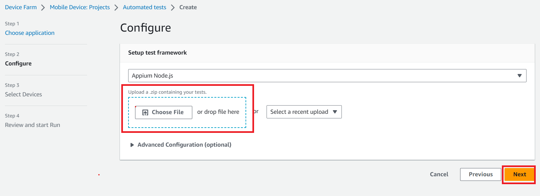Open the Select a recent upload dropdown

304,112
